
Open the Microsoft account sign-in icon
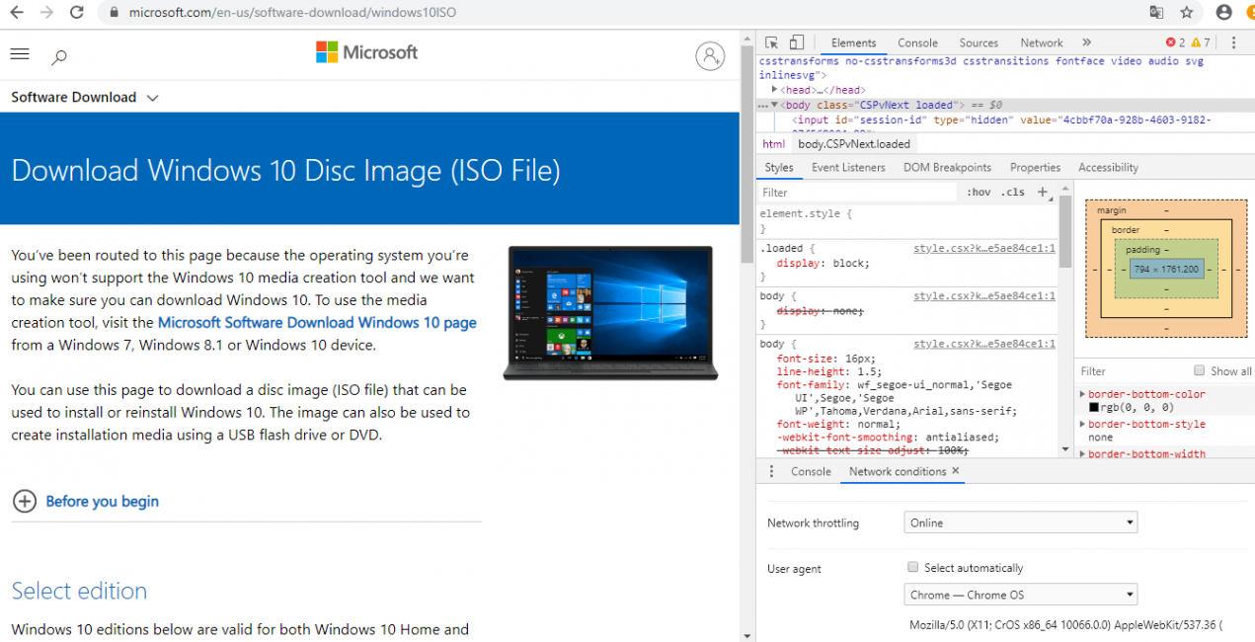click(709, 56)
